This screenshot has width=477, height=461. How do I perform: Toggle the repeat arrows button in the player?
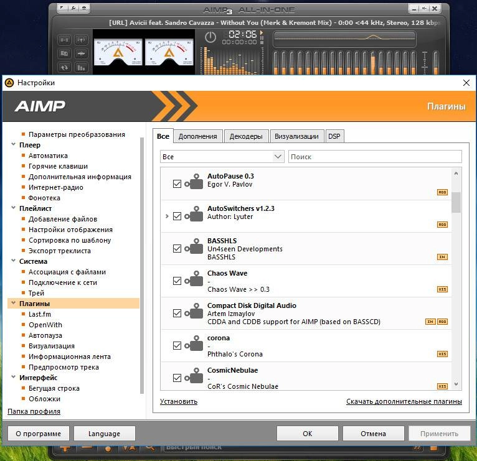[64, 67]
